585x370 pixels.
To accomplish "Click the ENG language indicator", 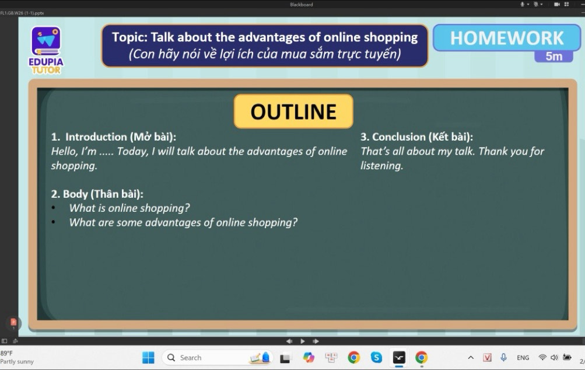I will [523, 358].
